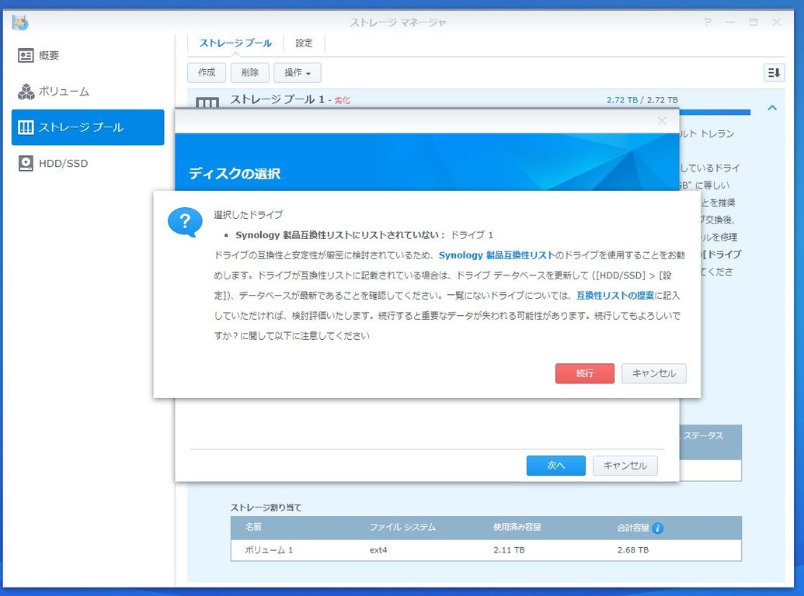Click the ステータス column header
The image size is (804, 596).
tap(703, 435)
